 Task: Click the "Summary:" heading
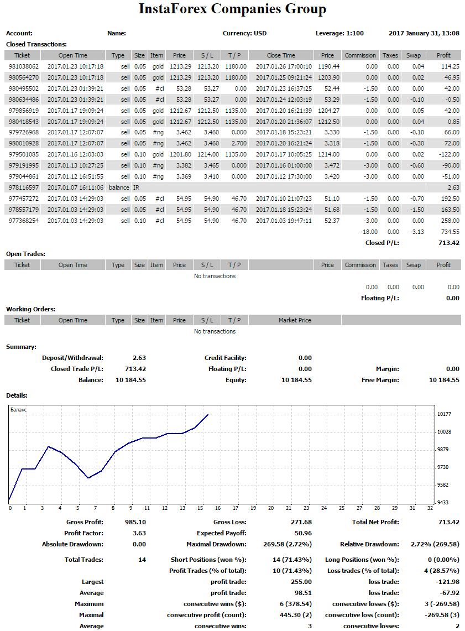21,347
